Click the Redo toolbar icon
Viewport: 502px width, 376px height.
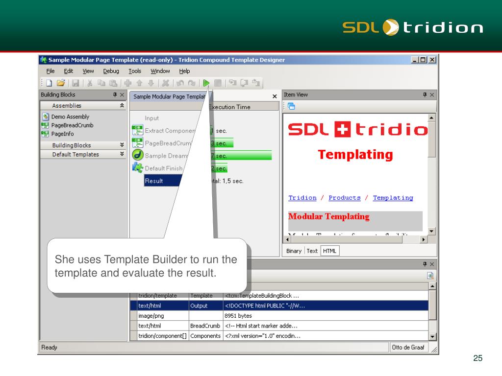192,83
